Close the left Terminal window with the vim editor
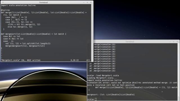180x101 pixels. pyautogui.click(x=91, y=3)
